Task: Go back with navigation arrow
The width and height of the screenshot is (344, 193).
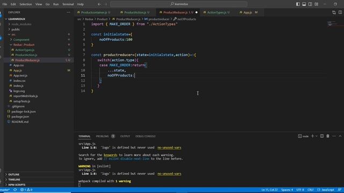Action: point(99,4)
